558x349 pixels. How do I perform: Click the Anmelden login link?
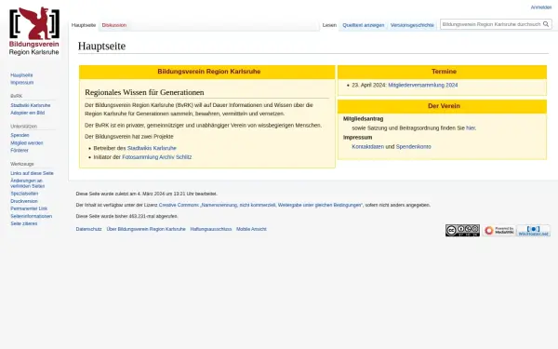tap(541, 7)
